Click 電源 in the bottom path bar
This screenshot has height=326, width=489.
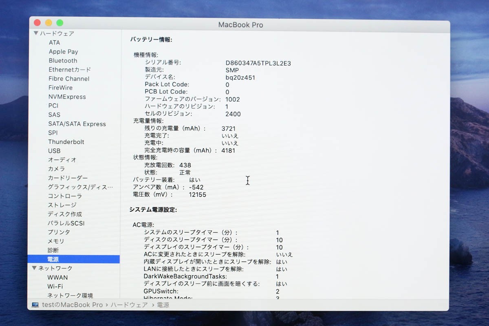(x=163, y=305)
